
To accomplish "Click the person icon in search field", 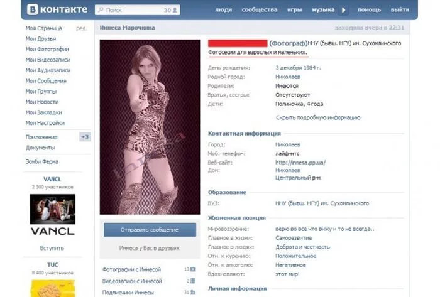I will point(175,10).
